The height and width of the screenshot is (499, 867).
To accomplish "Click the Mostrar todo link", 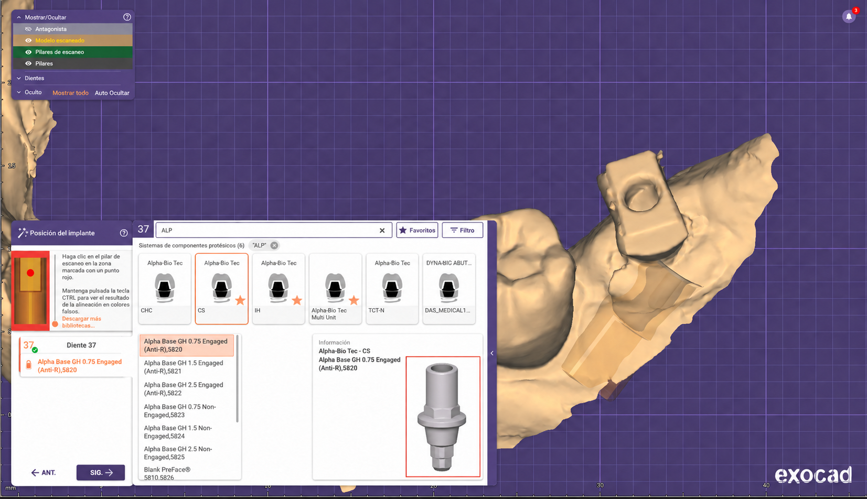I will point(70,93).
